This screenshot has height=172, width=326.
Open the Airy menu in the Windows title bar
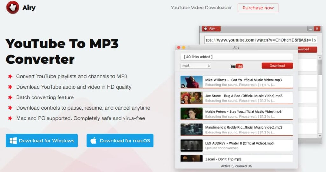click(211, 29)
